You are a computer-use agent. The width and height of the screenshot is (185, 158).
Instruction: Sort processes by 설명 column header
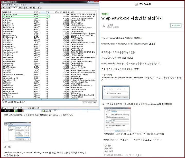(x=82, y=12)
